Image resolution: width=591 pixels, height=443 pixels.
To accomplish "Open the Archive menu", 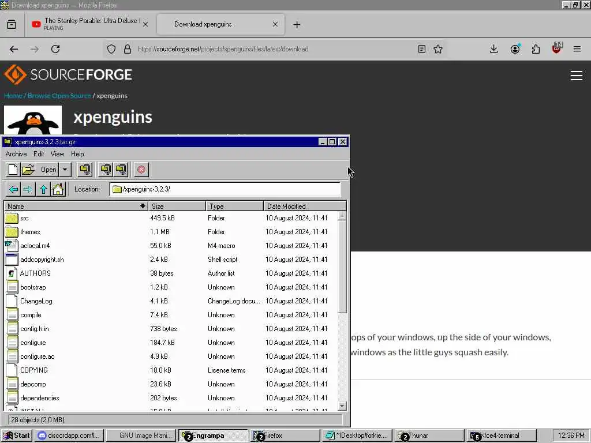I will tap(16, 153).
